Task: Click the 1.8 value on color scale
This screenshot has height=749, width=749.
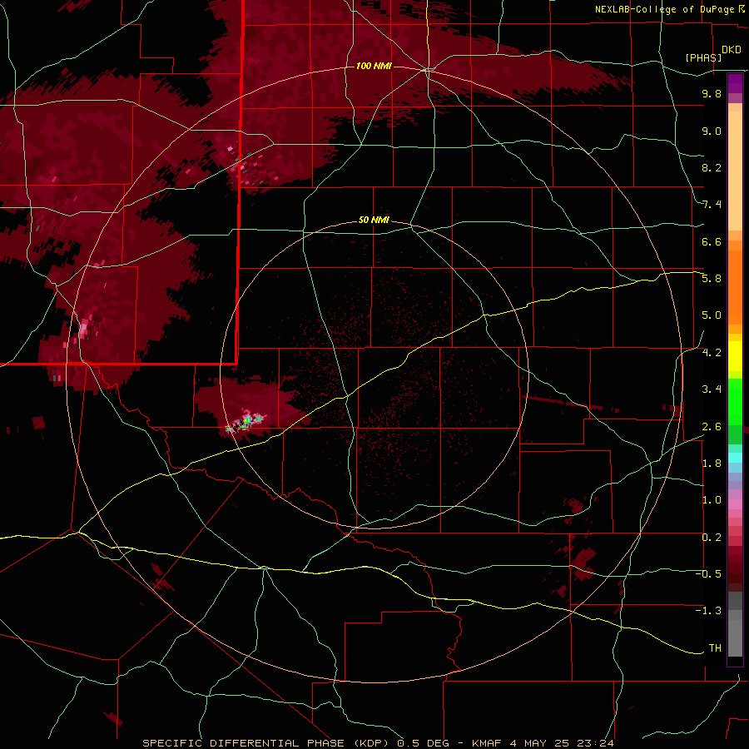Action: point(712,464)
